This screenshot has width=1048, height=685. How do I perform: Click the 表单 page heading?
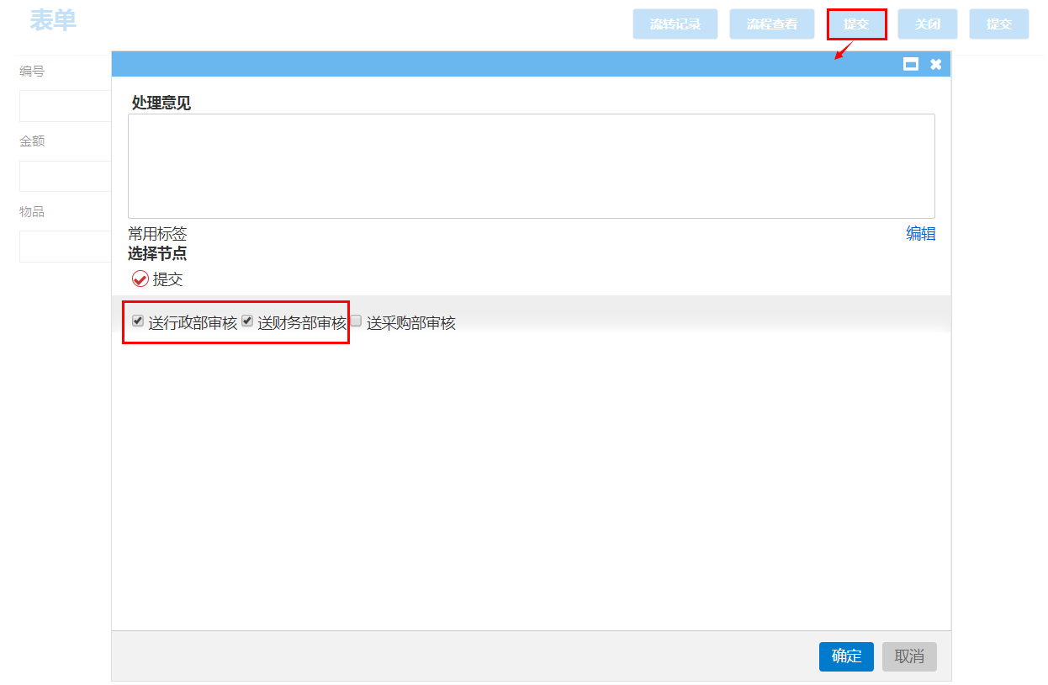53,21
